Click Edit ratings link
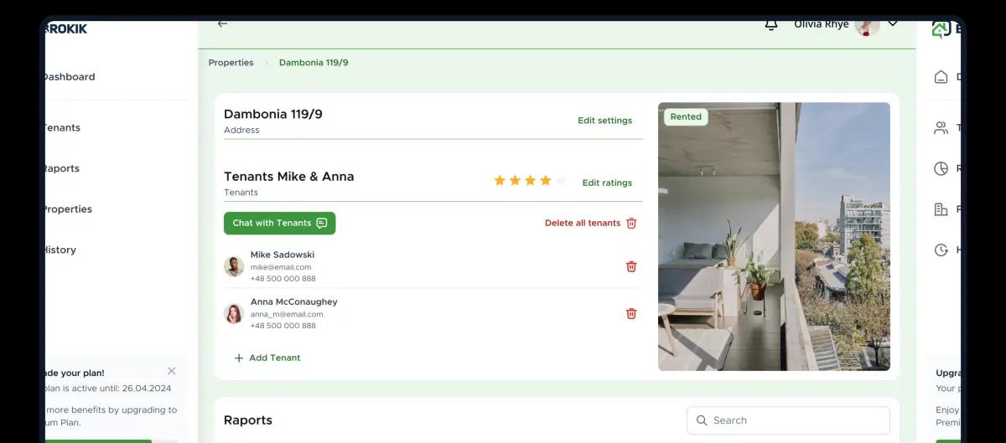The width and height of the screenshot is (1006, 443). coord(607,183)
